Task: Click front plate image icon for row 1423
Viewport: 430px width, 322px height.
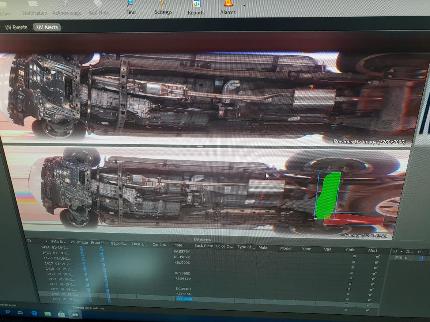Action: click(x=101, y=253)
